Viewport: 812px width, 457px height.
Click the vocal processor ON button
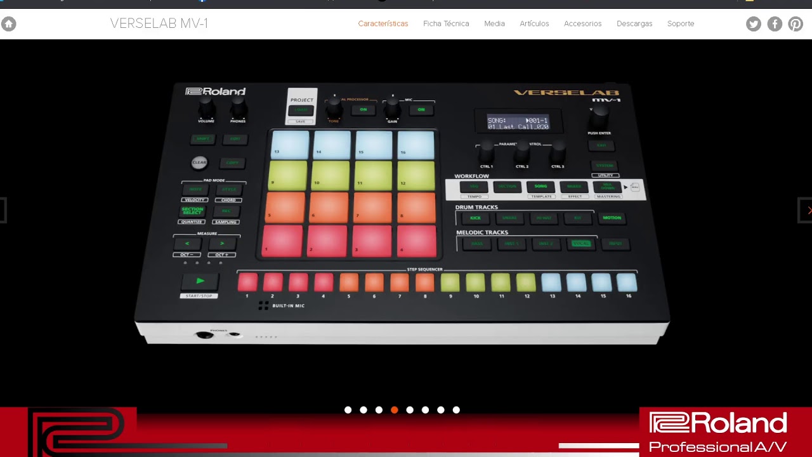coord(363,110)
